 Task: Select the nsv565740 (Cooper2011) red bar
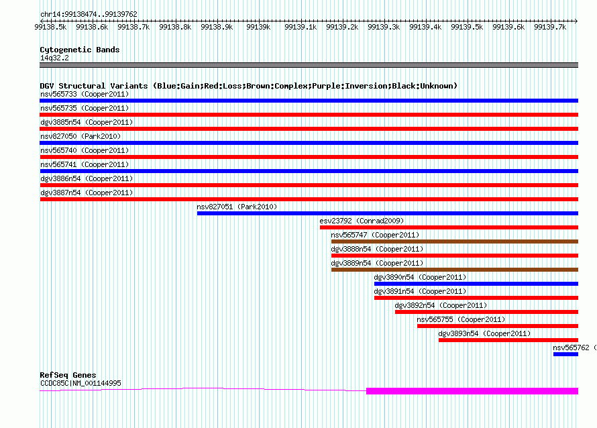[309, 157]
